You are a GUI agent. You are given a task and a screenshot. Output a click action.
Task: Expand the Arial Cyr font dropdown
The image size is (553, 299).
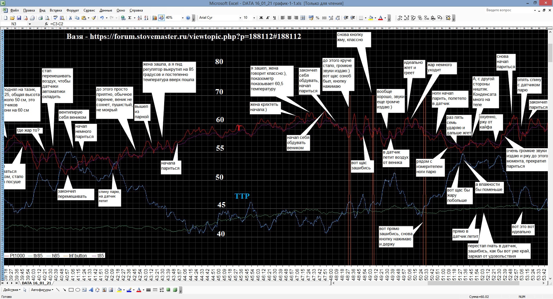click(x=240, y=18)
